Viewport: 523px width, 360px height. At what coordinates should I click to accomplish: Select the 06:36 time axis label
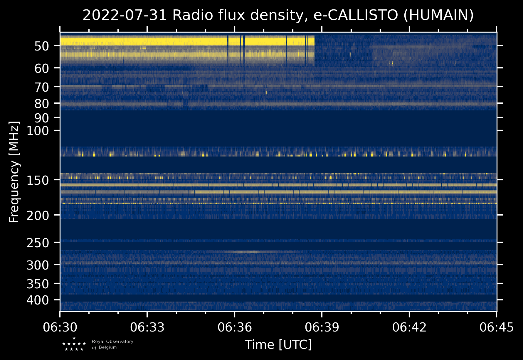click(235, 327)
